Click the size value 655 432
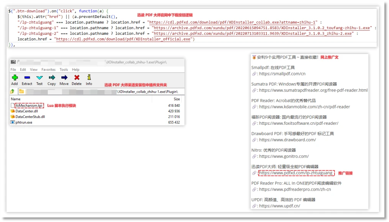 tap(174, 122)
